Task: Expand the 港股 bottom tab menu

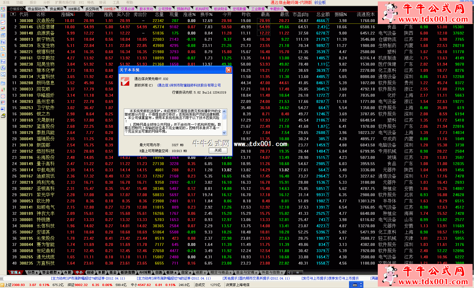Action: pos(201,272)
